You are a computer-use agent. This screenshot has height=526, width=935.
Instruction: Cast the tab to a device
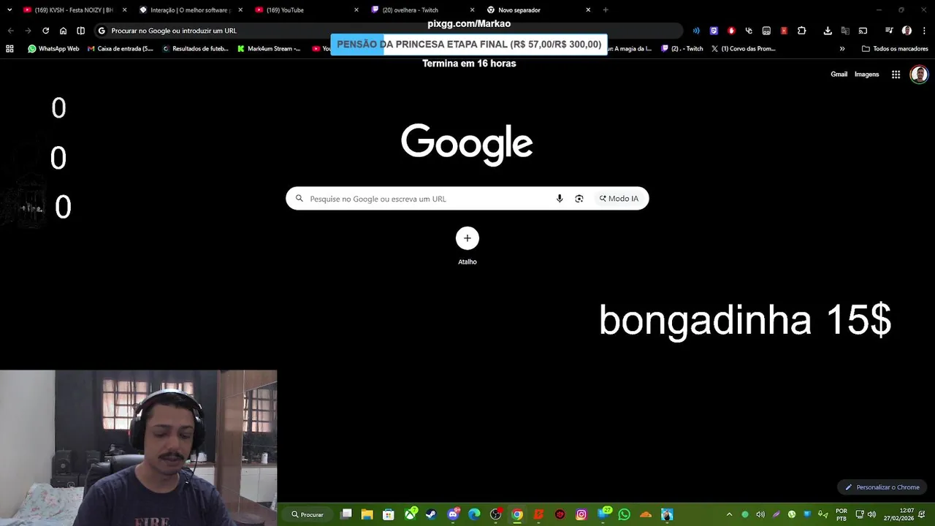(x=863, y=31)
